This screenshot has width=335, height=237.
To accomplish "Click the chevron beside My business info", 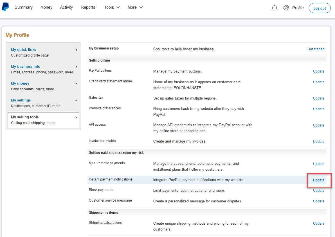I will 76,67.
